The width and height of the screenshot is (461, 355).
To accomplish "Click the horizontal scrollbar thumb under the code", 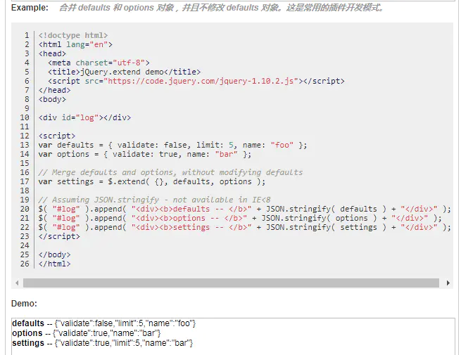I will (x=231, y=283).
